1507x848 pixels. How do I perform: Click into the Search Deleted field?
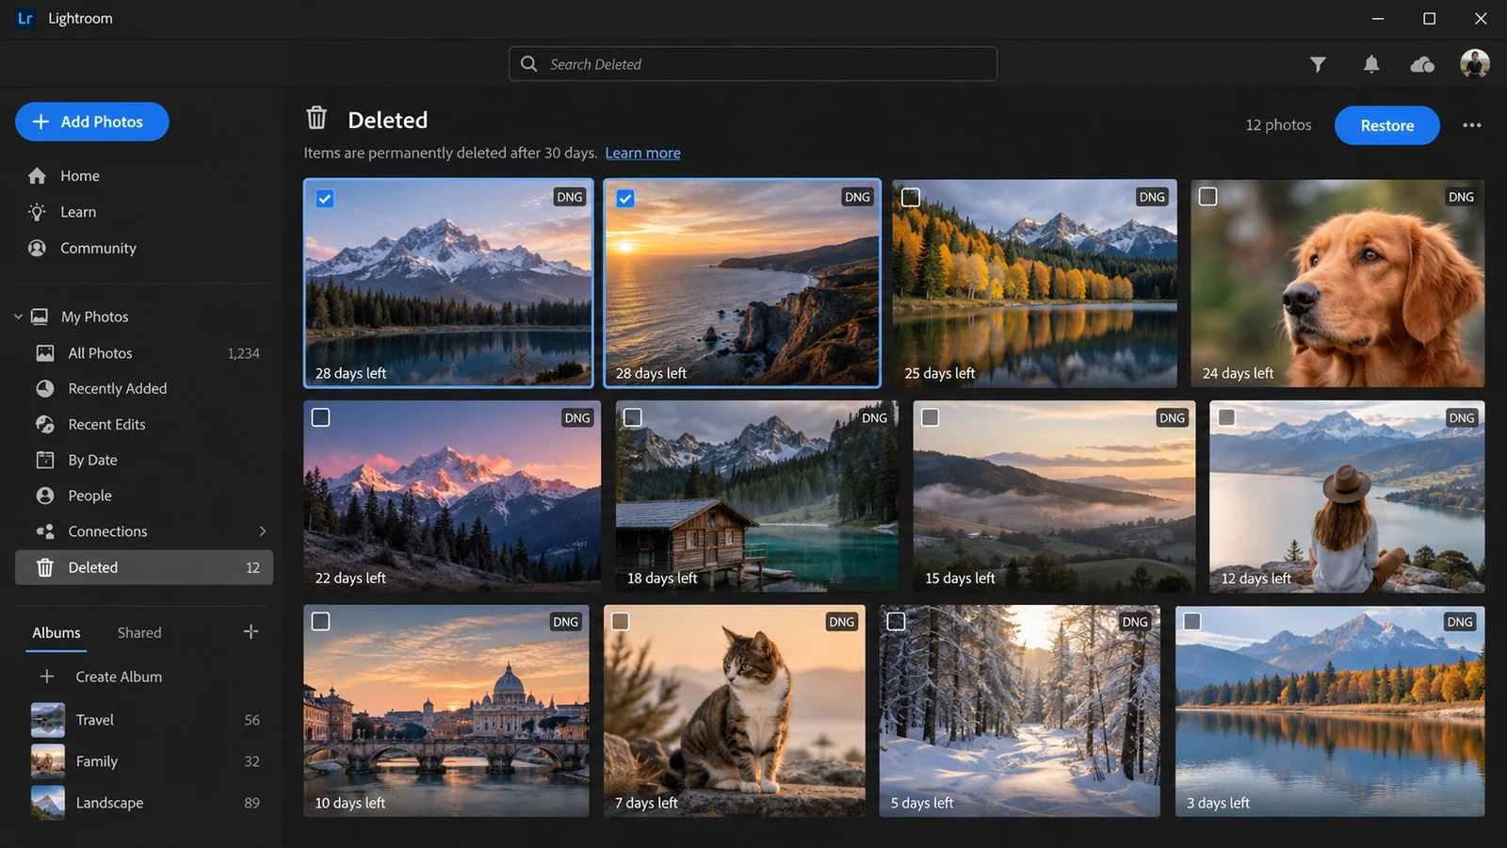tap(753, 64)
